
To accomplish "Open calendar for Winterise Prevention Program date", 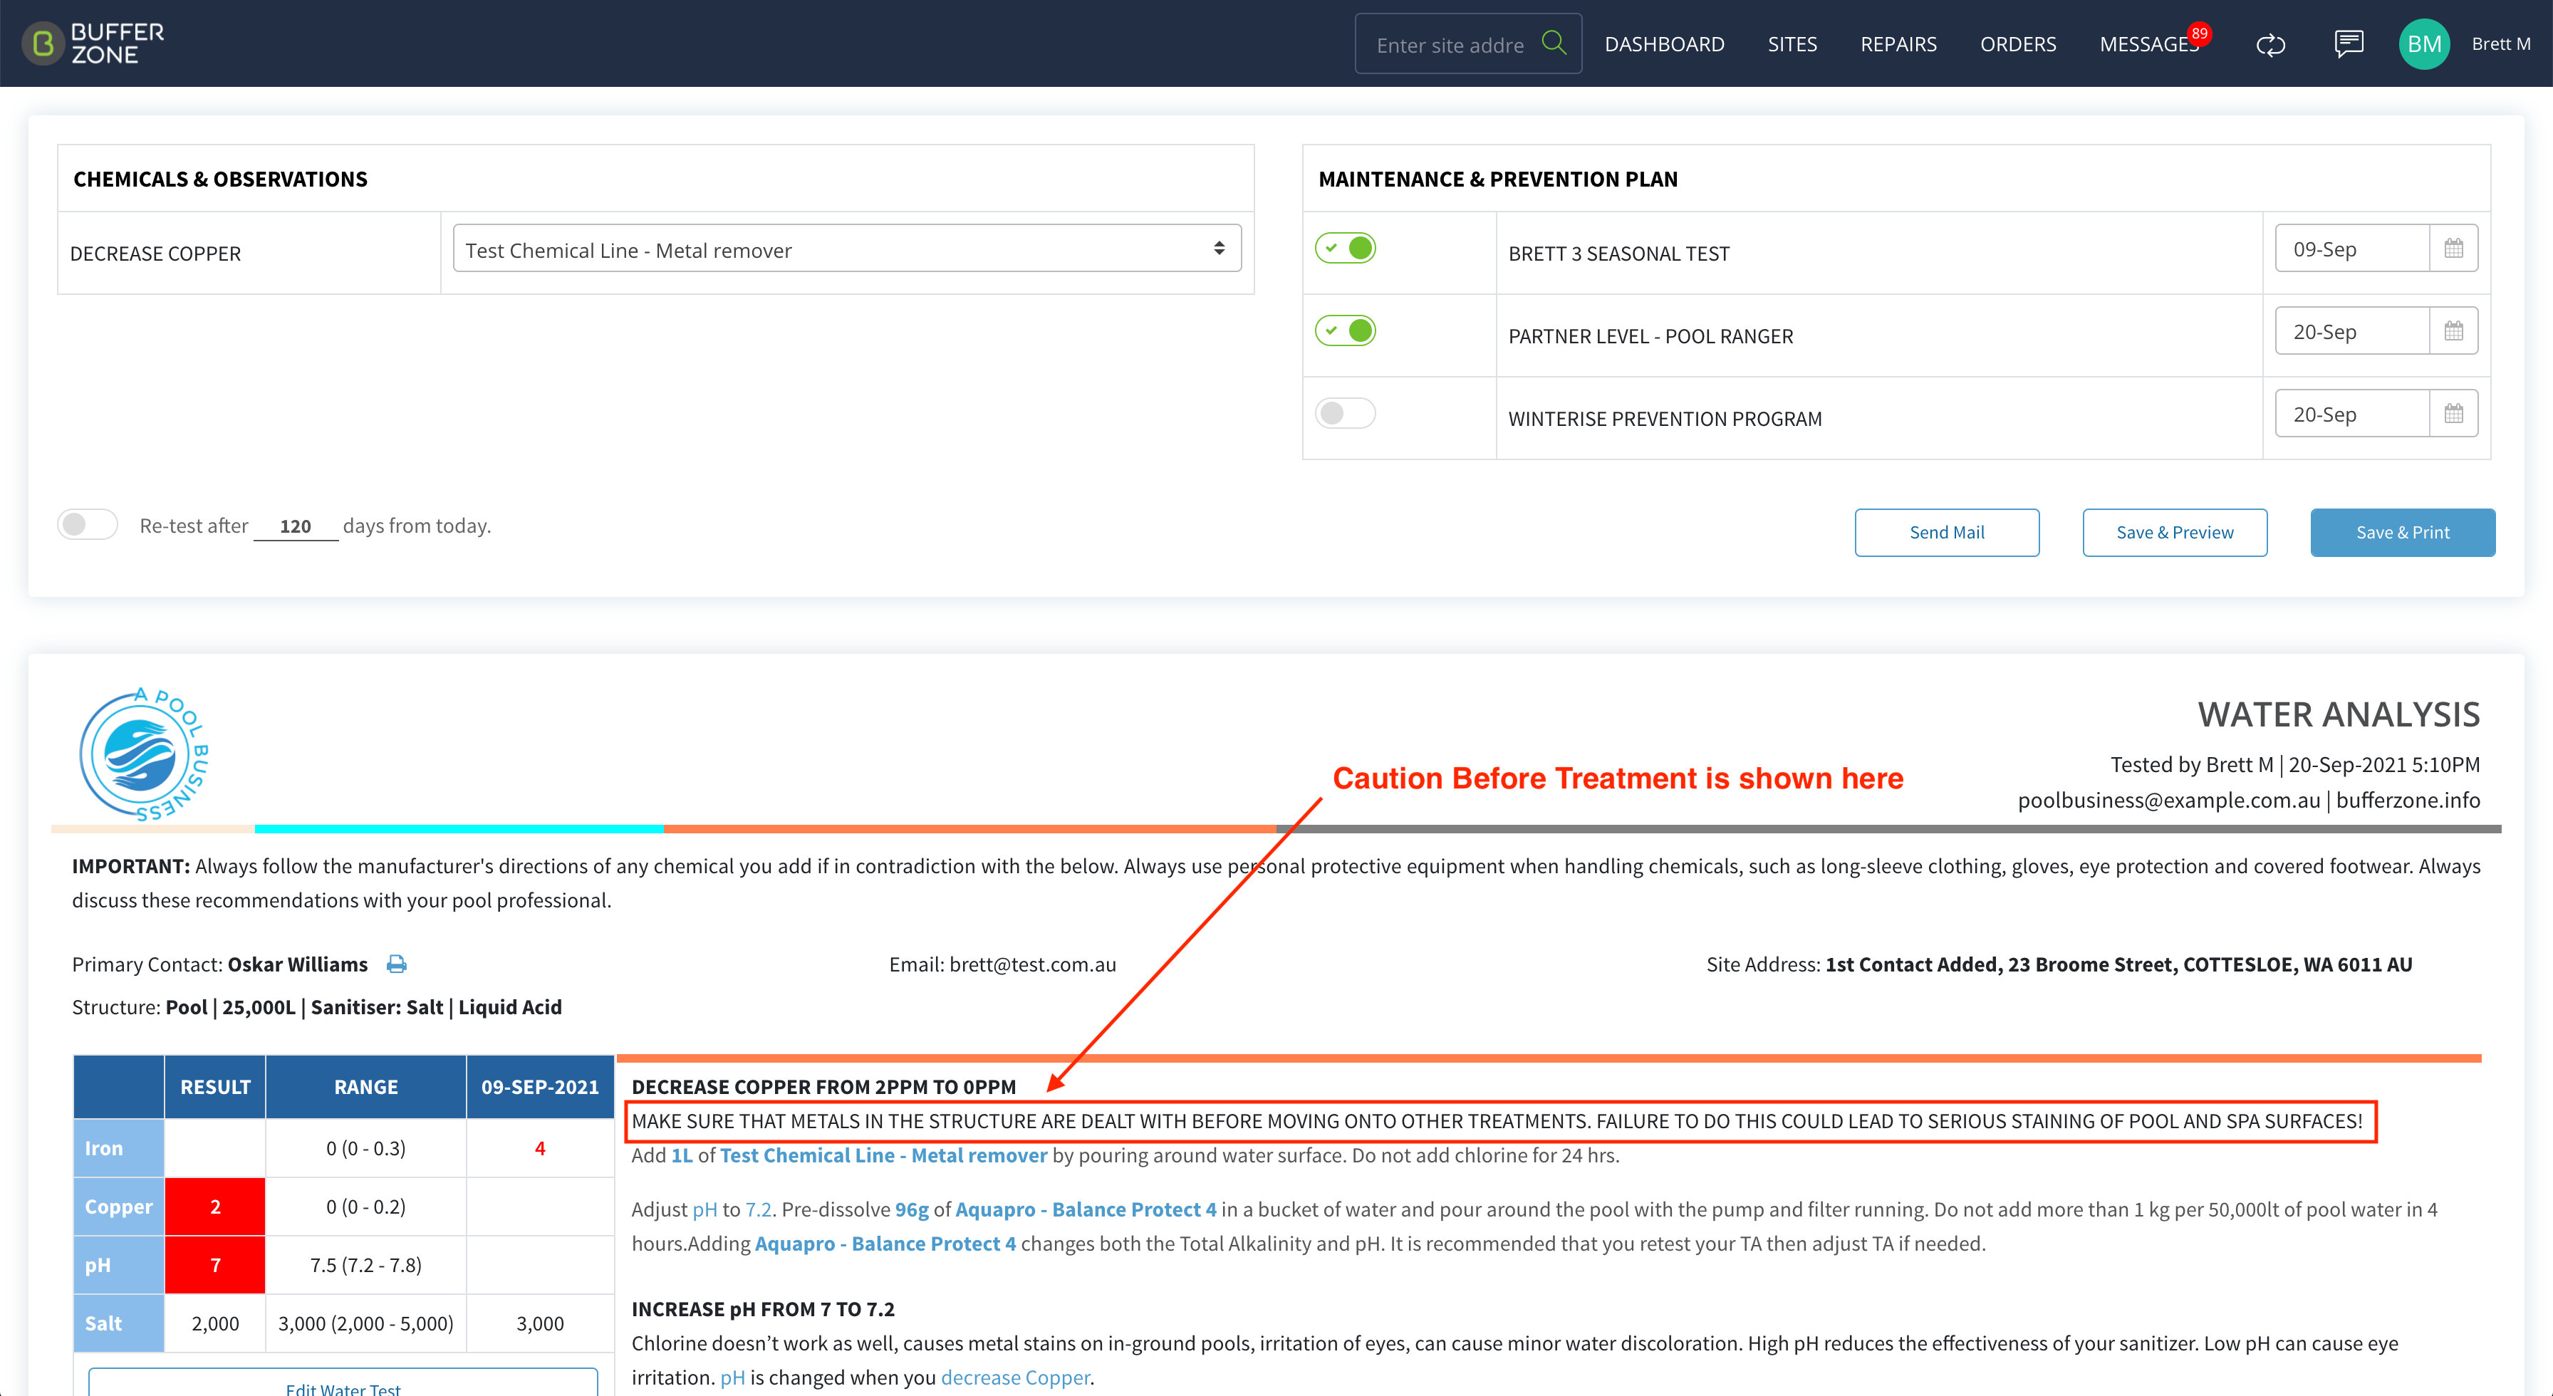I will [2453, 414].
